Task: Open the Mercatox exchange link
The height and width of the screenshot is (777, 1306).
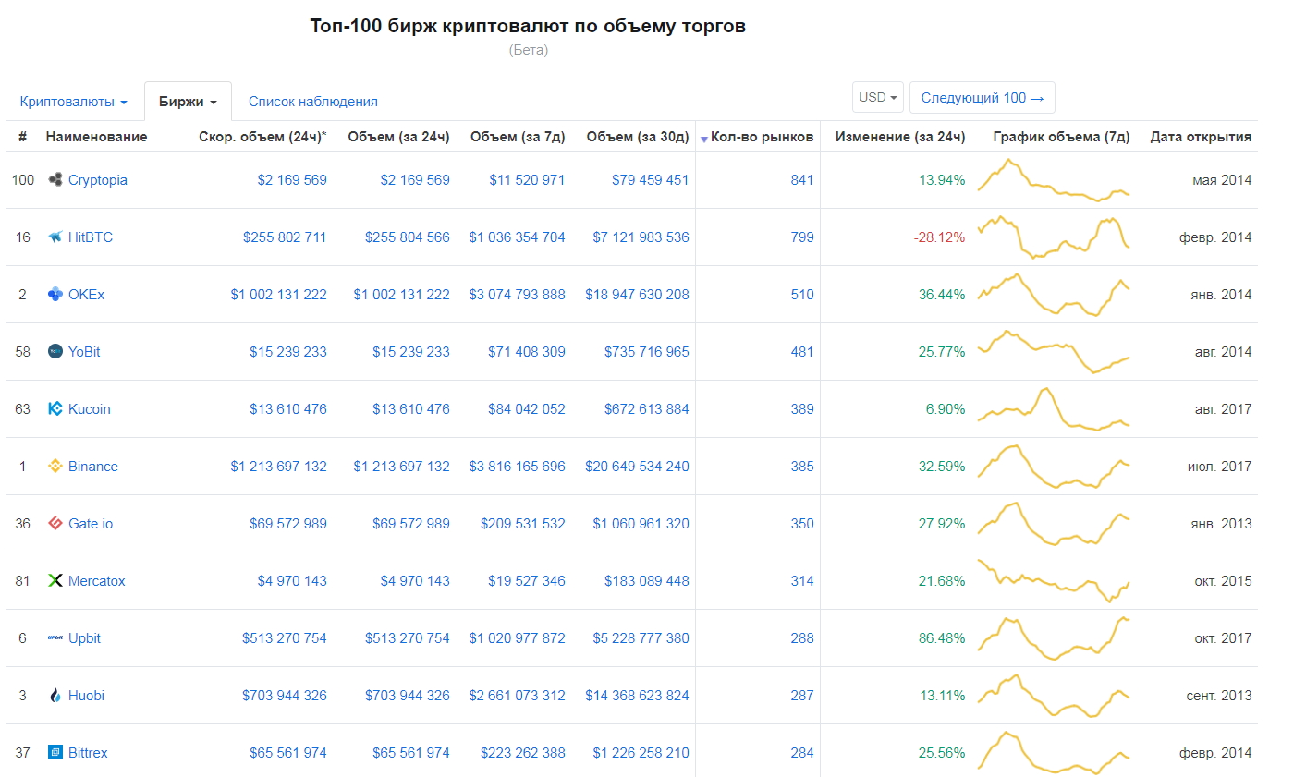Action: click(x=97, y=581)
